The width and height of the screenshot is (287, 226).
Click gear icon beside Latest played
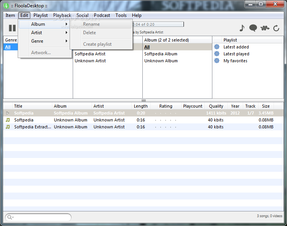[217, 54]
